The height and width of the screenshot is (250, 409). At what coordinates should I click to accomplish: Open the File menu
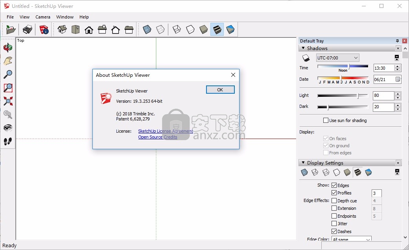point(10,17)
